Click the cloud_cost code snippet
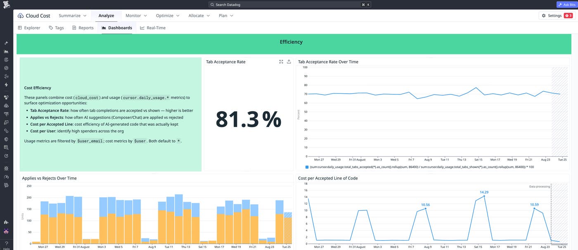Image resolution: width=578 pixels, height=250 pixels. (x=87, y=98)
